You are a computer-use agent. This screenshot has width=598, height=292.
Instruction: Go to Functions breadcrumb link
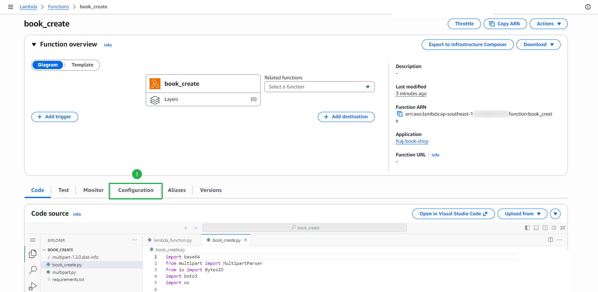(59, 7)
